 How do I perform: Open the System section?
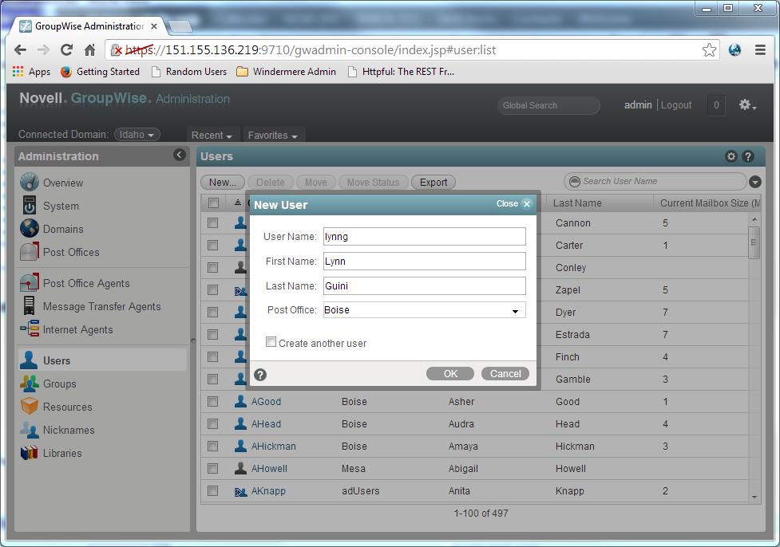click(x=61, y=206)
